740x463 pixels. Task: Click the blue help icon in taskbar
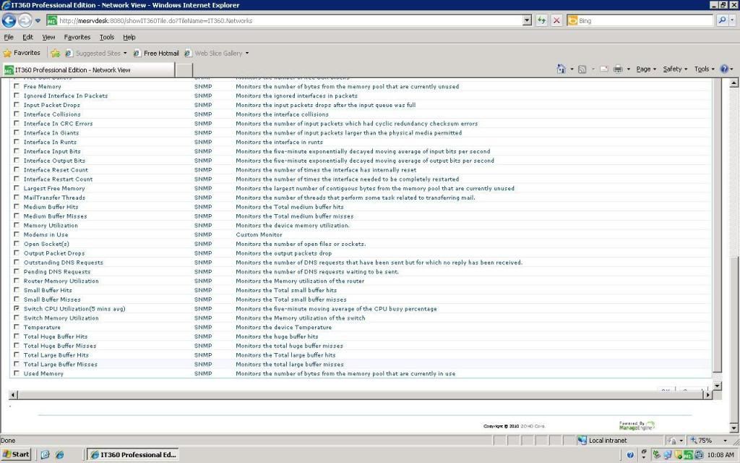(629, 455)
